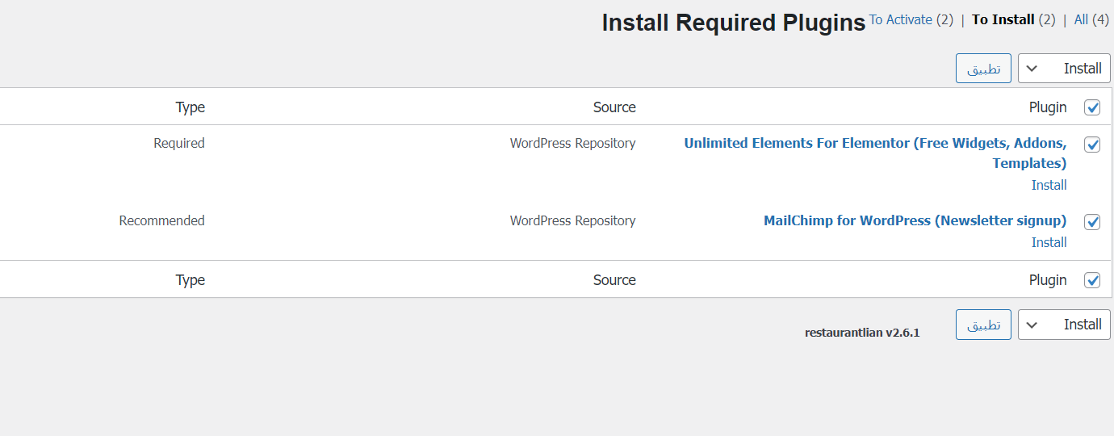Click the bottom تطبيق apply button
Viewport: 1114px width, 436px height.
[984, 325]
